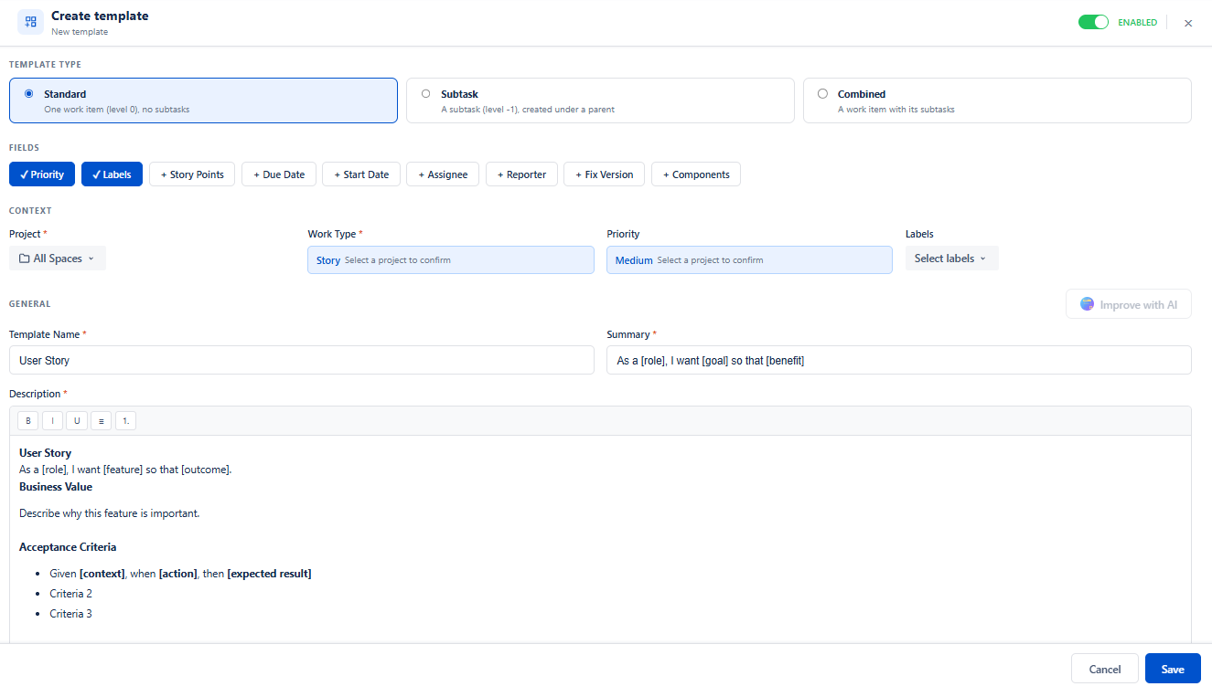Toggle the ENABLED switch off
The width and height of the screenshot is (1212, 697).
click(1093, 22)
